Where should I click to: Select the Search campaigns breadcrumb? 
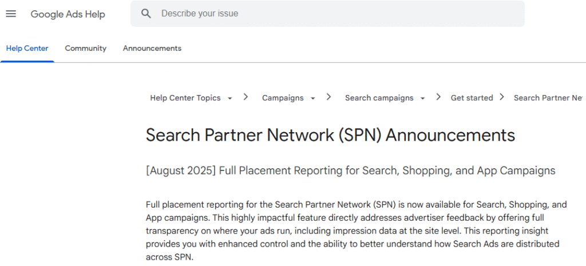[x=379, y=98]
